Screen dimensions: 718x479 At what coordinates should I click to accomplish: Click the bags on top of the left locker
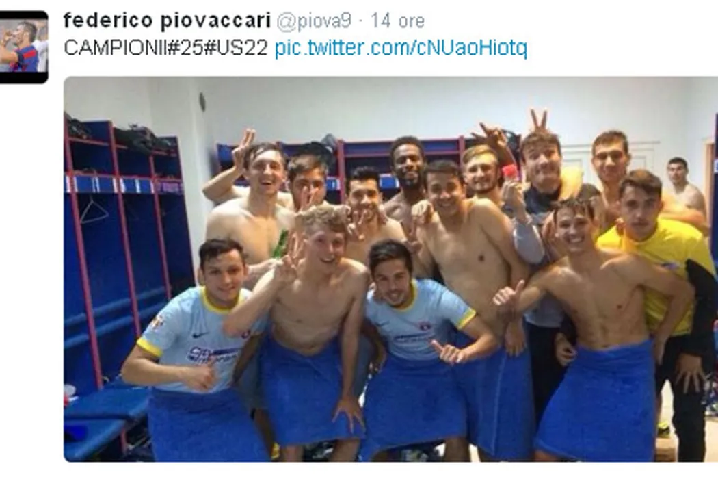pos(124,134)
